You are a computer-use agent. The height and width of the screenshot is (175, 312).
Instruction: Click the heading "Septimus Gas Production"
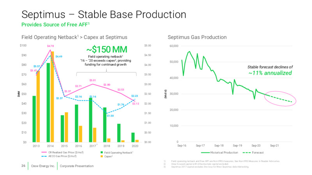(x=197, y=37)
